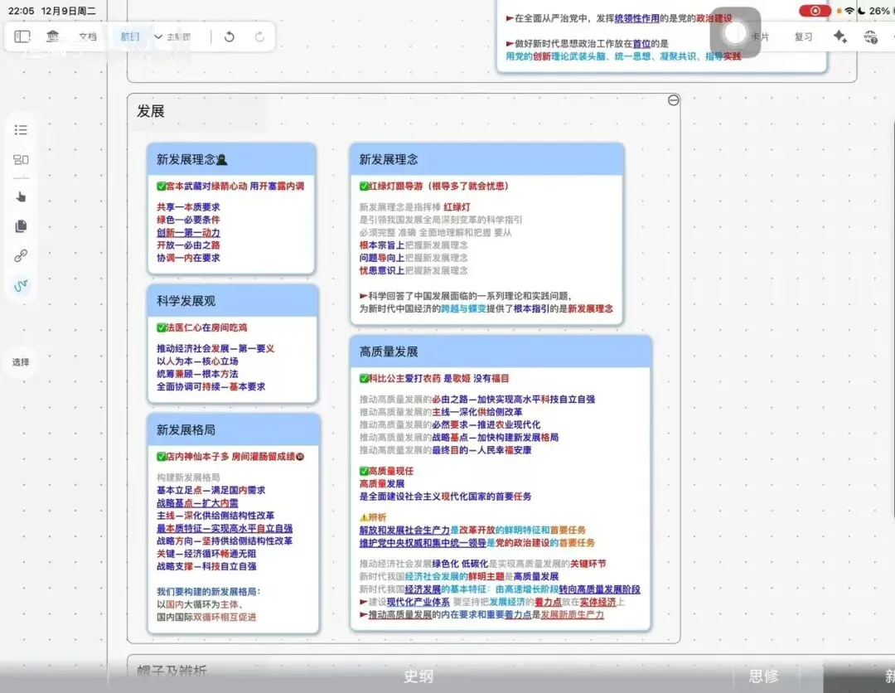Switch to 史纲 bottom tab
The width and height of the screenshot is (895, 693).
[418, 676]
